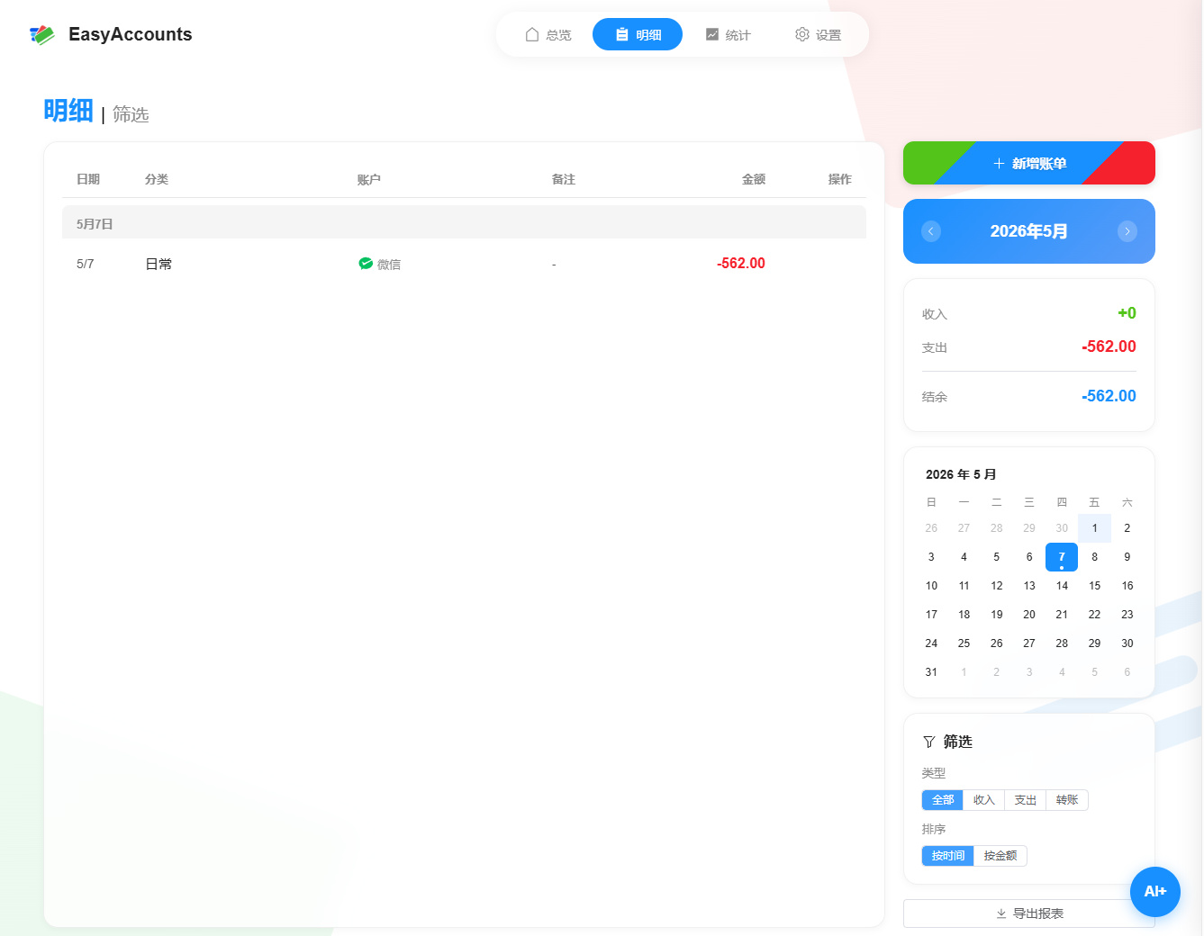Click the funnel icon beside 筛选
The height and width of the screenshot is (936, 1204).
(x=929, y=742)
